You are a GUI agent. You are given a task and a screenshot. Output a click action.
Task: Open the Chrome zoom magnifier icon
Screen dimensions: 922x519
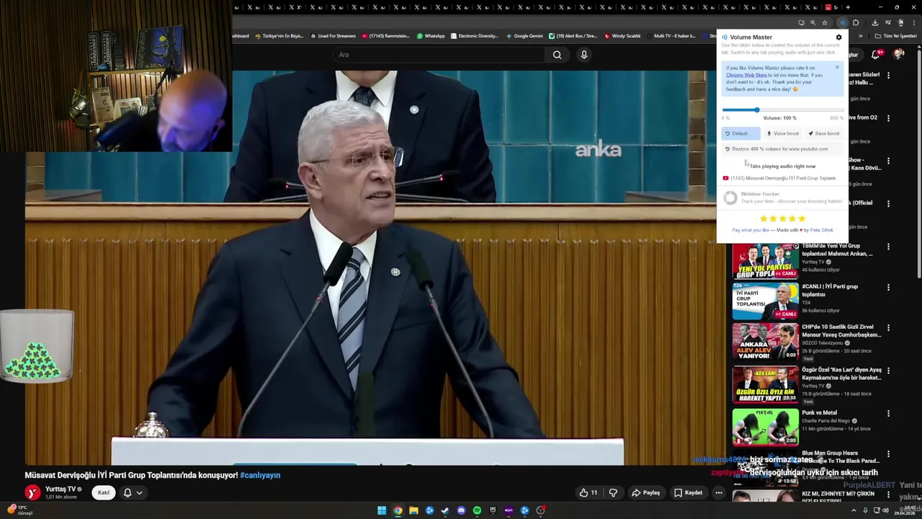click(813, 22)
